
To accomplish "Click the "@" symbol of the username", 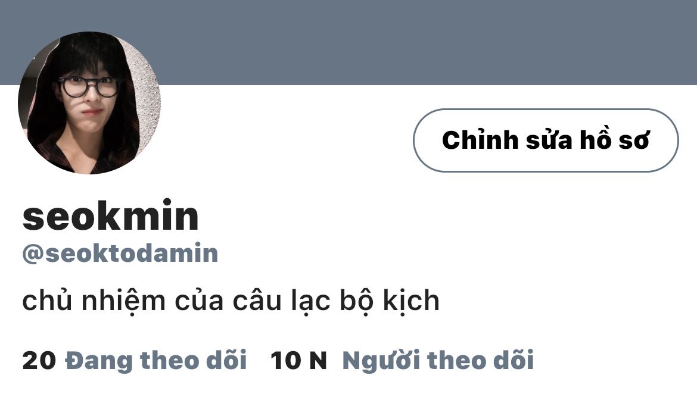I will 32,254.
